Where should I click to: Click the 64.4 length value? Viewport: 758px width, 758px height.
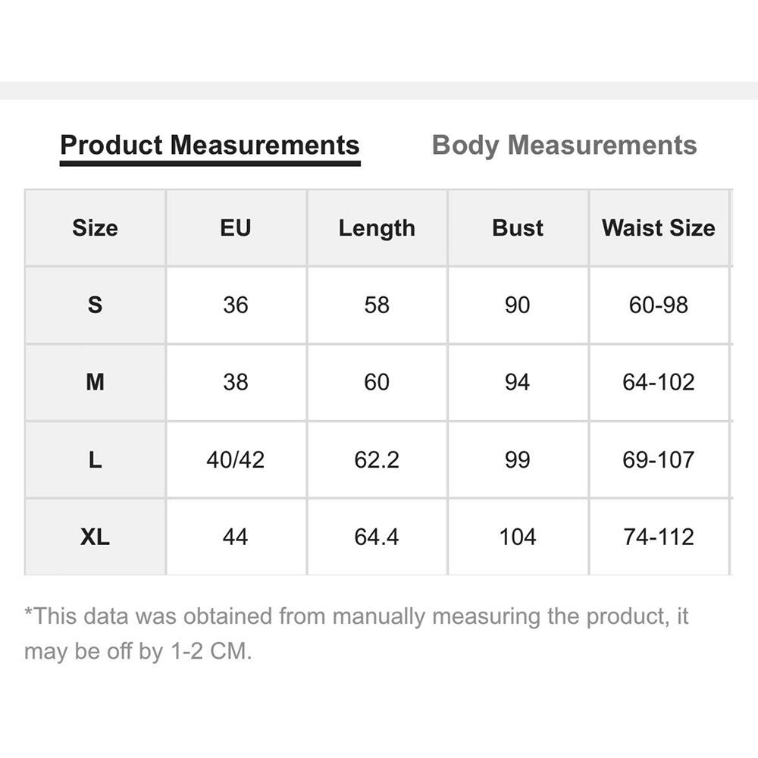377,537
